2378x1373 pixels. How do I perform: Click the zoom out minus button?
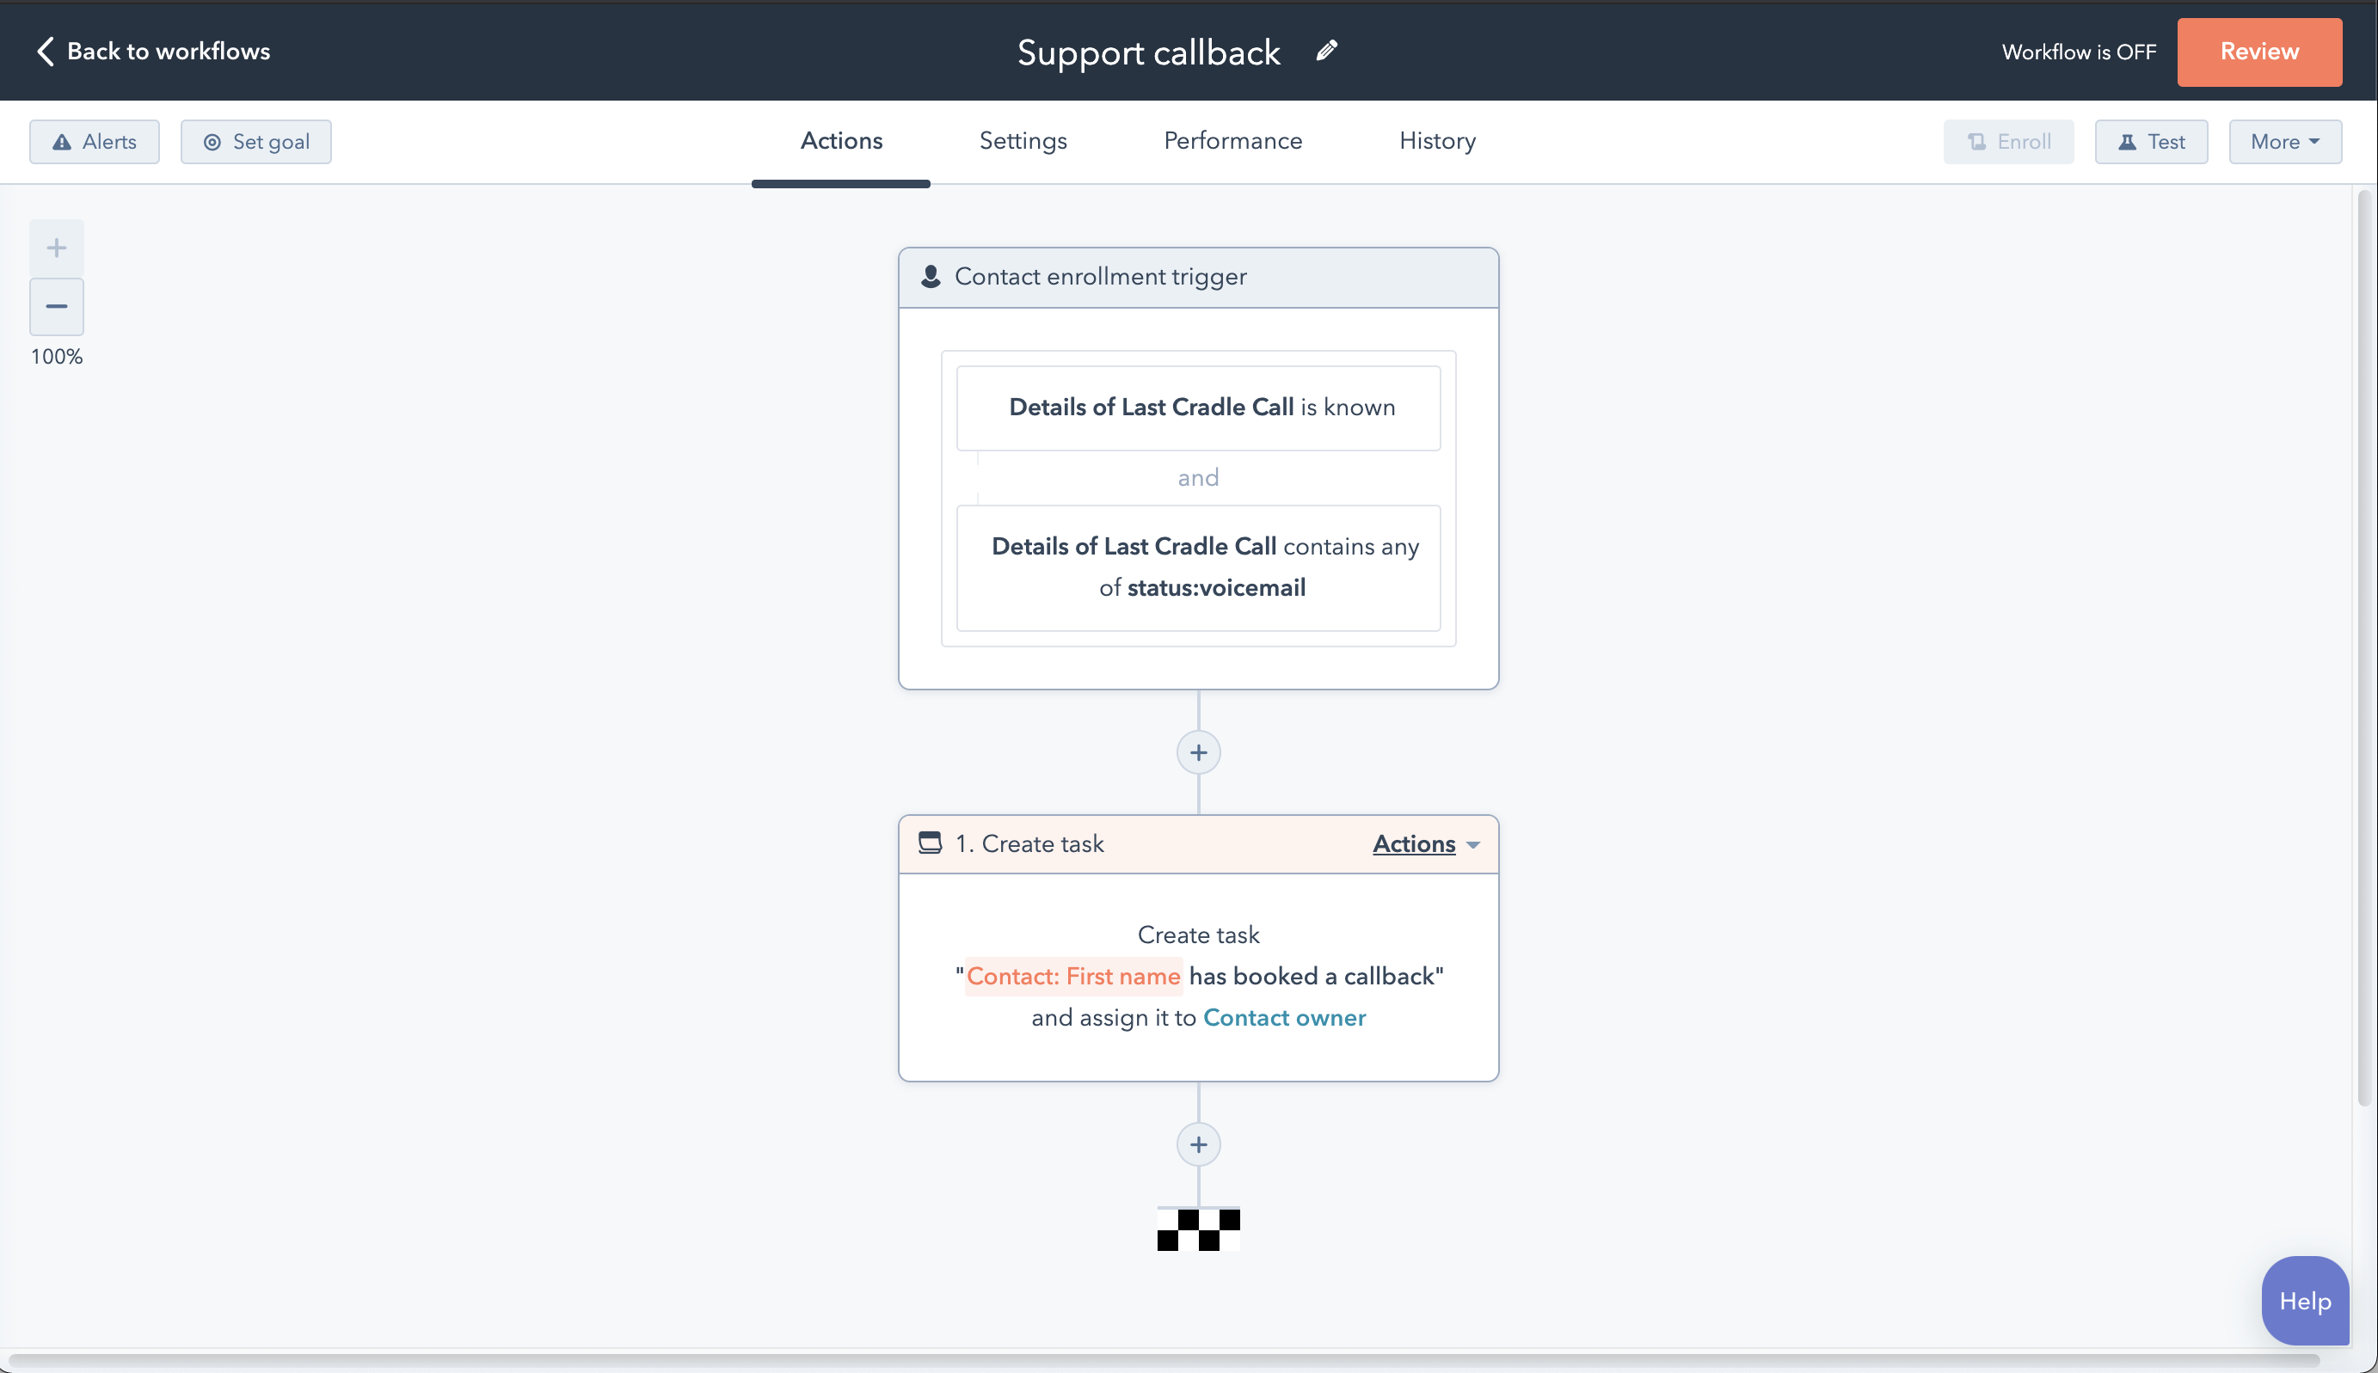(57, 306)
